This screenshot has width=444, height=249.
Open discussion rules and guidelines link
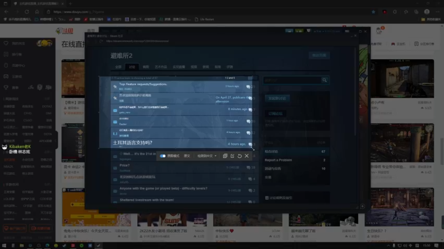click(x=279, y=198)
